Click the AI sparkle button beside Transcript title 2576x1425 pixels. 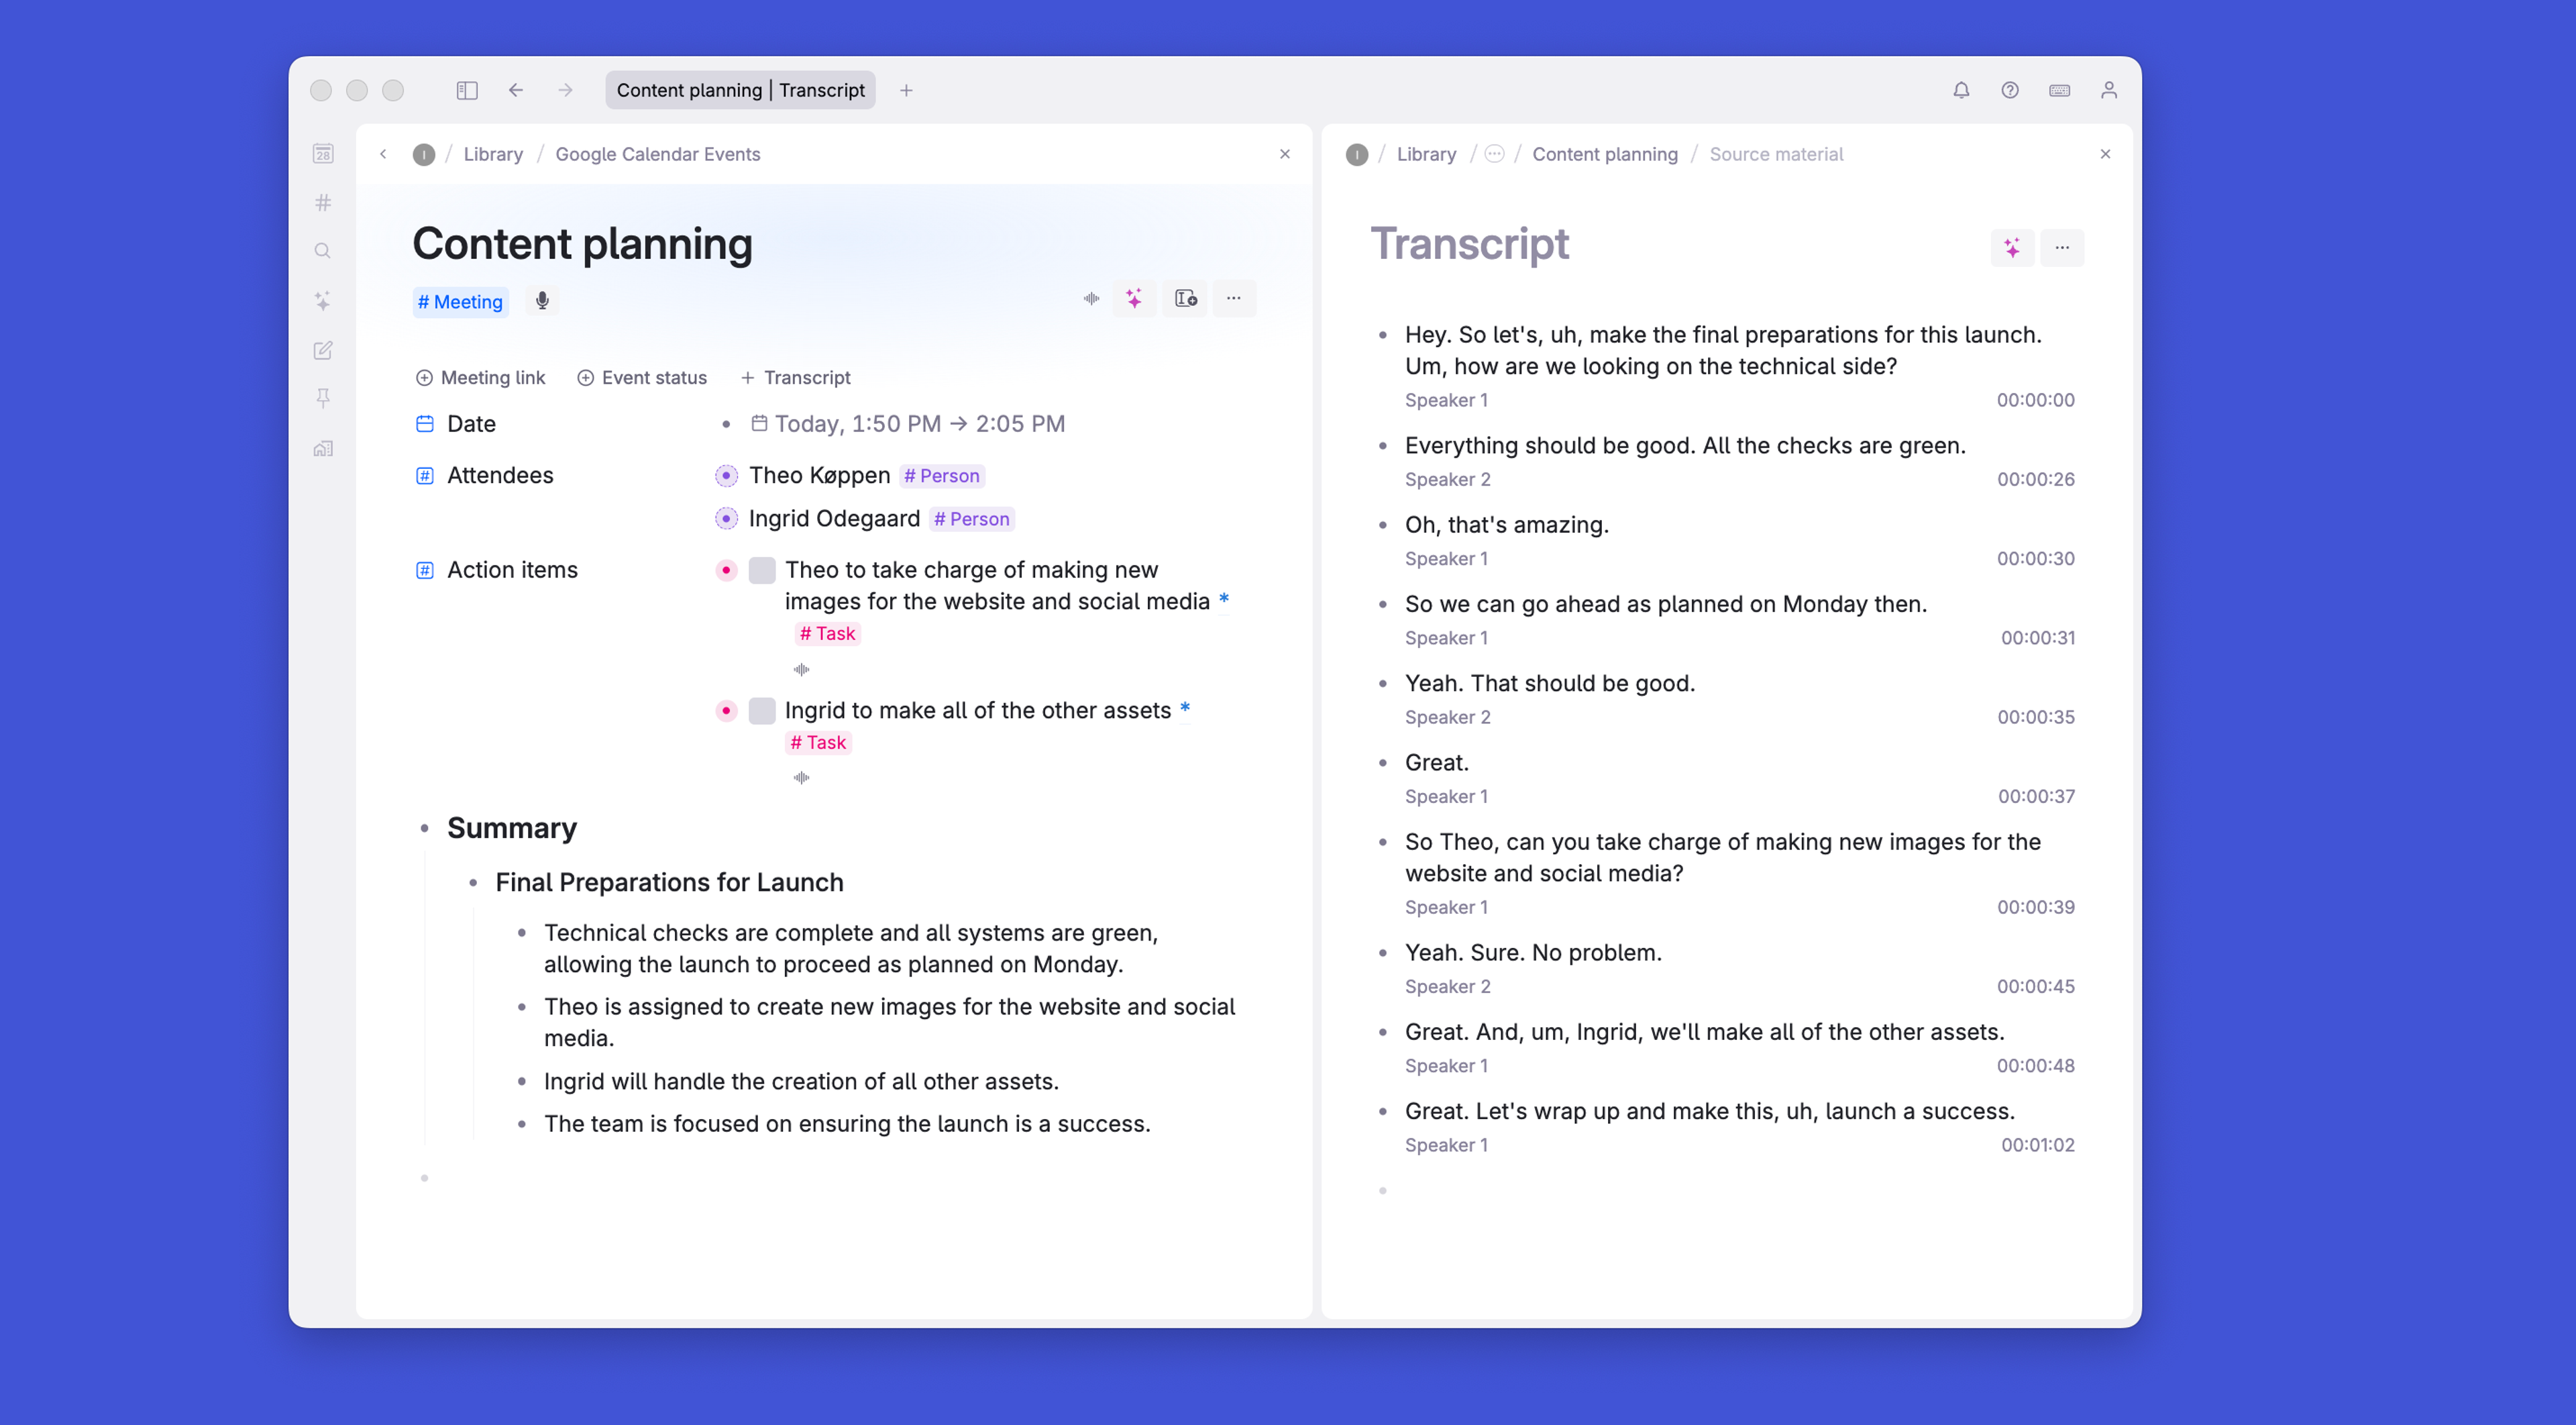click(x=2012, y=247)
